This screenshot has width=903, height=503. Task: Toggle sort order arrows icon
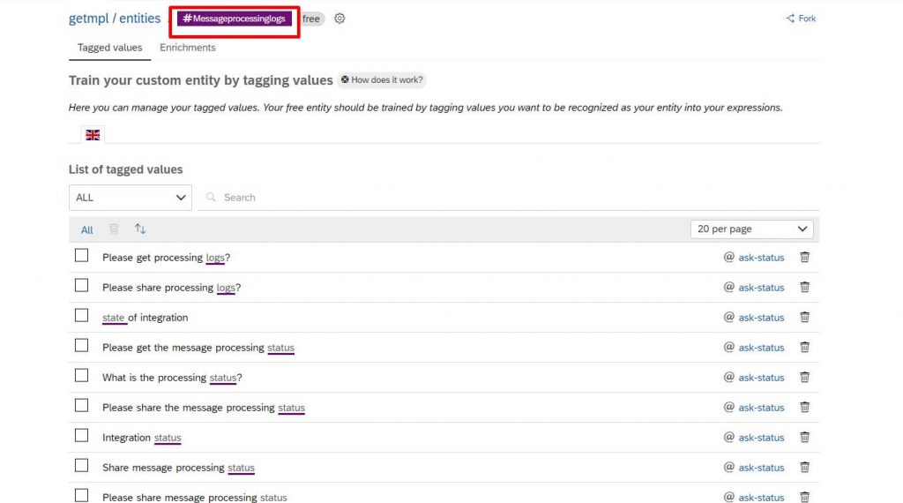(140, 229)
